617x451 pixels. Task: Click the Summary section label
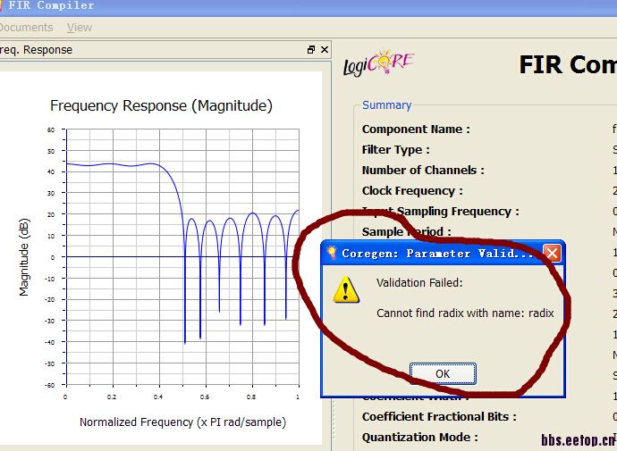386,105
